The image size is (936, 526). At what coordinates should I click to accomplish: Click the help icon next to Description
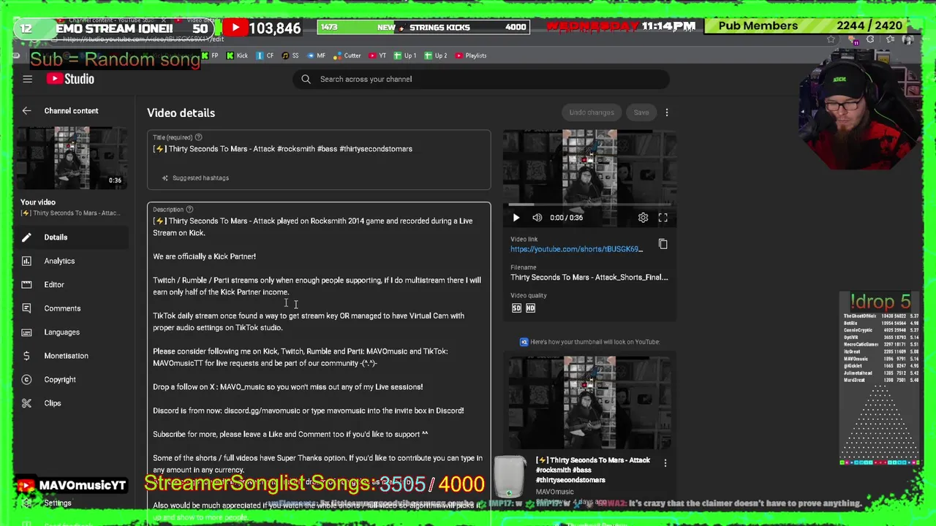coord(189,210)
